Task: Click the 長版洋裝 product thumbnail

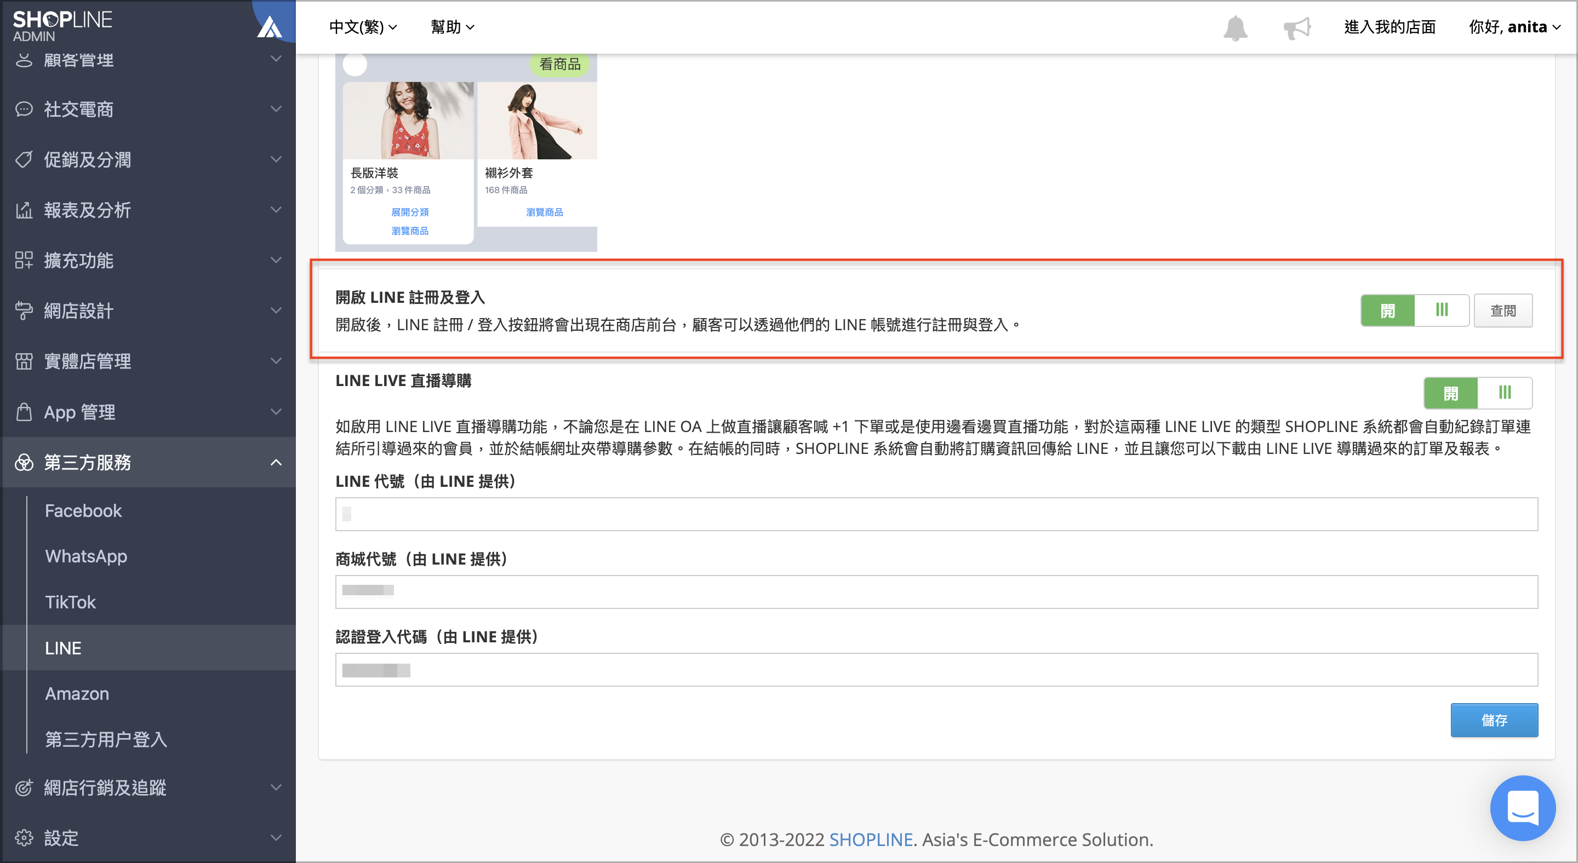Action: 408,120
